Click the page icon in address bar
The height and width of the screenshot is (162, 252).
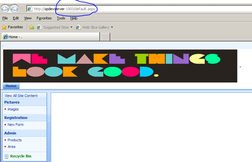pos(29,9)
